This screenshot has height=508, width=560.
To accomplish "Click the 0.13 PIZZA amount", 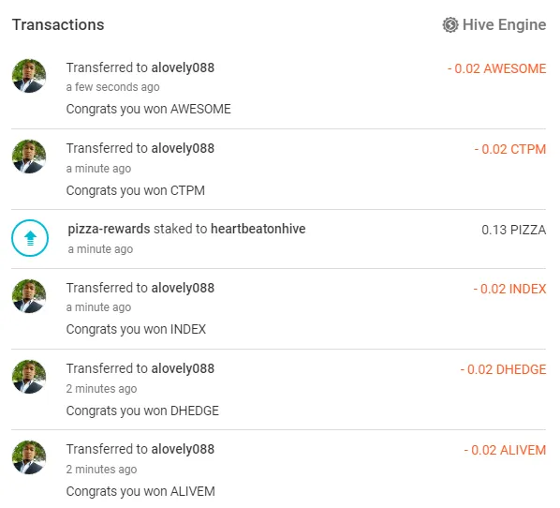I will click(x=514, y=230).
